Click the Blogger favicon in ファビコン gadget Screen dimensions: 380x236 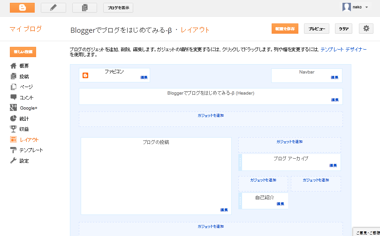[x=85, y=75]
